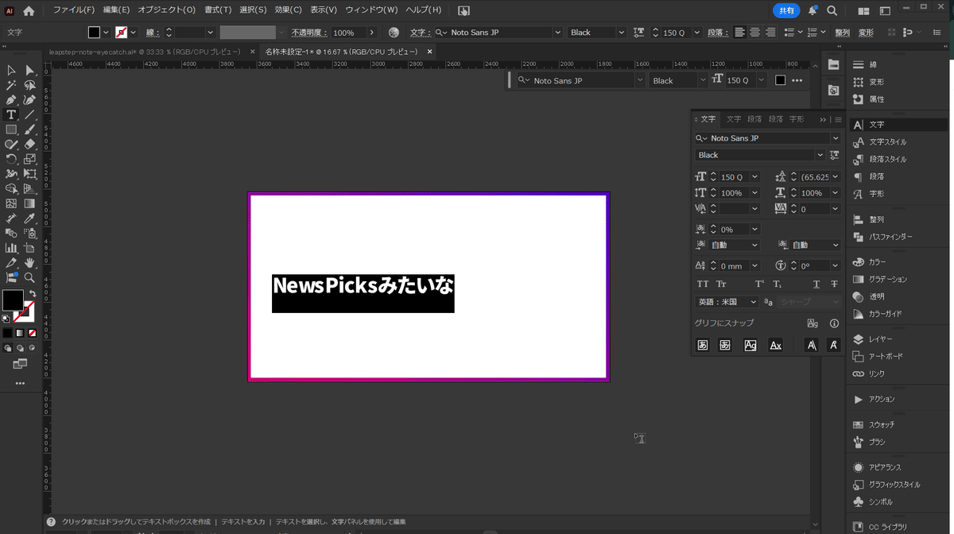
Task: Select the Pen tool
Action: 11,100
